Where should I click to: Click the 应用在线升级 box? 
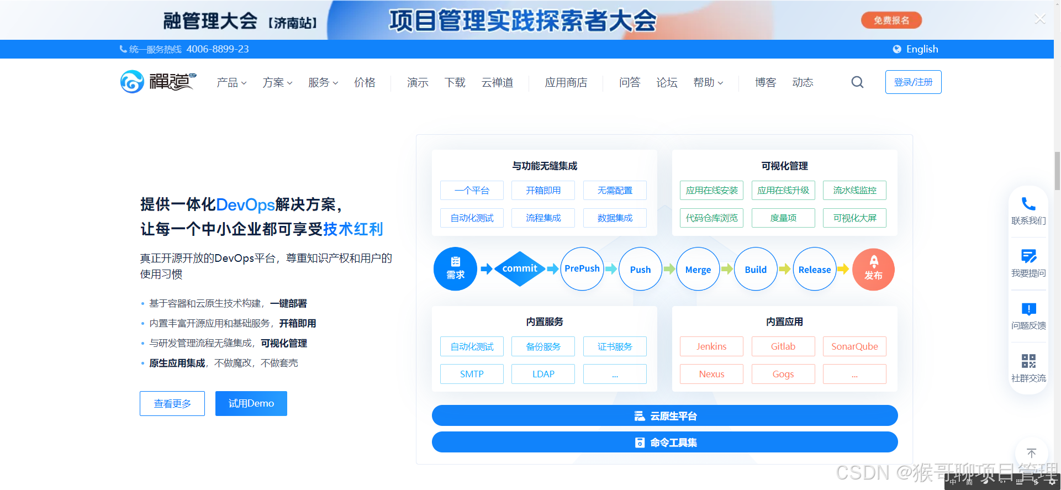click(783, 190)
